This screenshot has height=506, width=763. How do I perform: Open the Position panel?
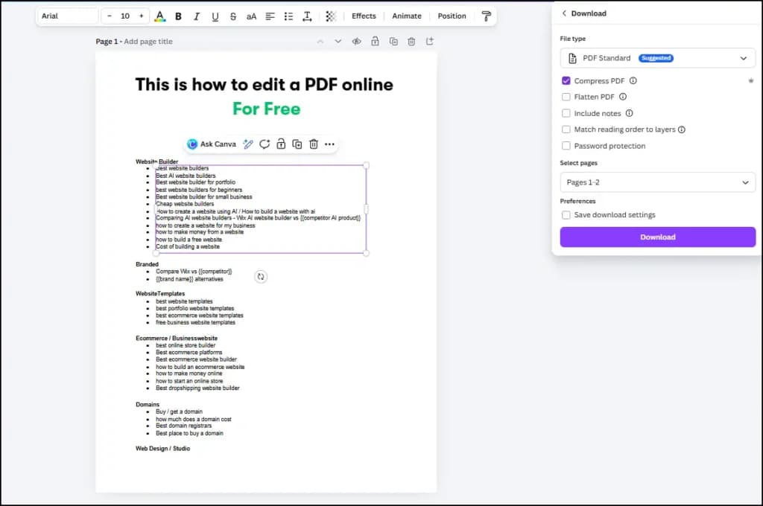click(452, 16)
